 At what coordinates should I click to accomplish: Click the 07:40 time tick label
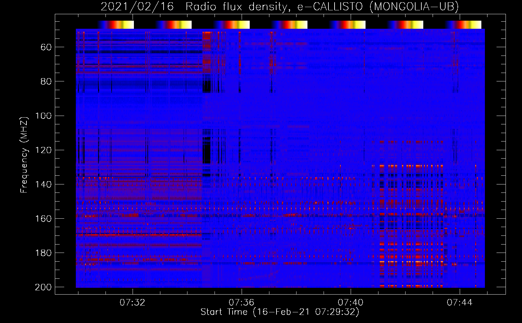350,303
